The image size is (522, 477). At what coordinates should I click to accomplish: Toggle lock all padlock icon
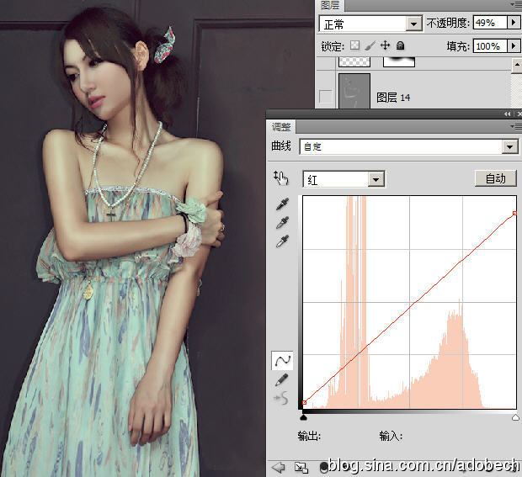[401, 45]
